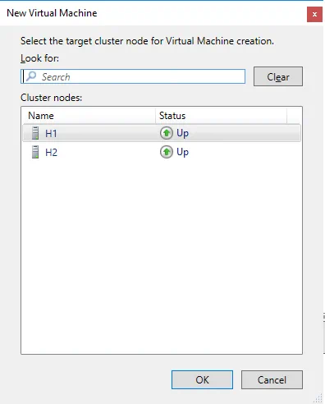Viewport: 325px width, 404px height.
Task: Click the H2 server node icon
Action: click(35, 152)
